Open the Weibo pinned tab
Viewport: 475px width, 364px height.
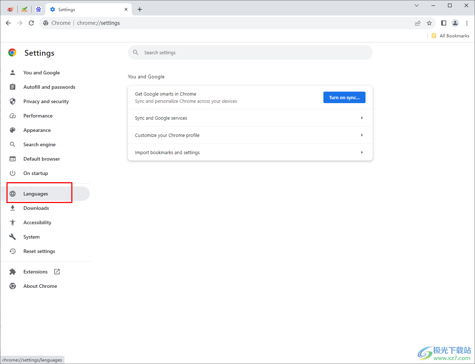(x=10, y=9)
